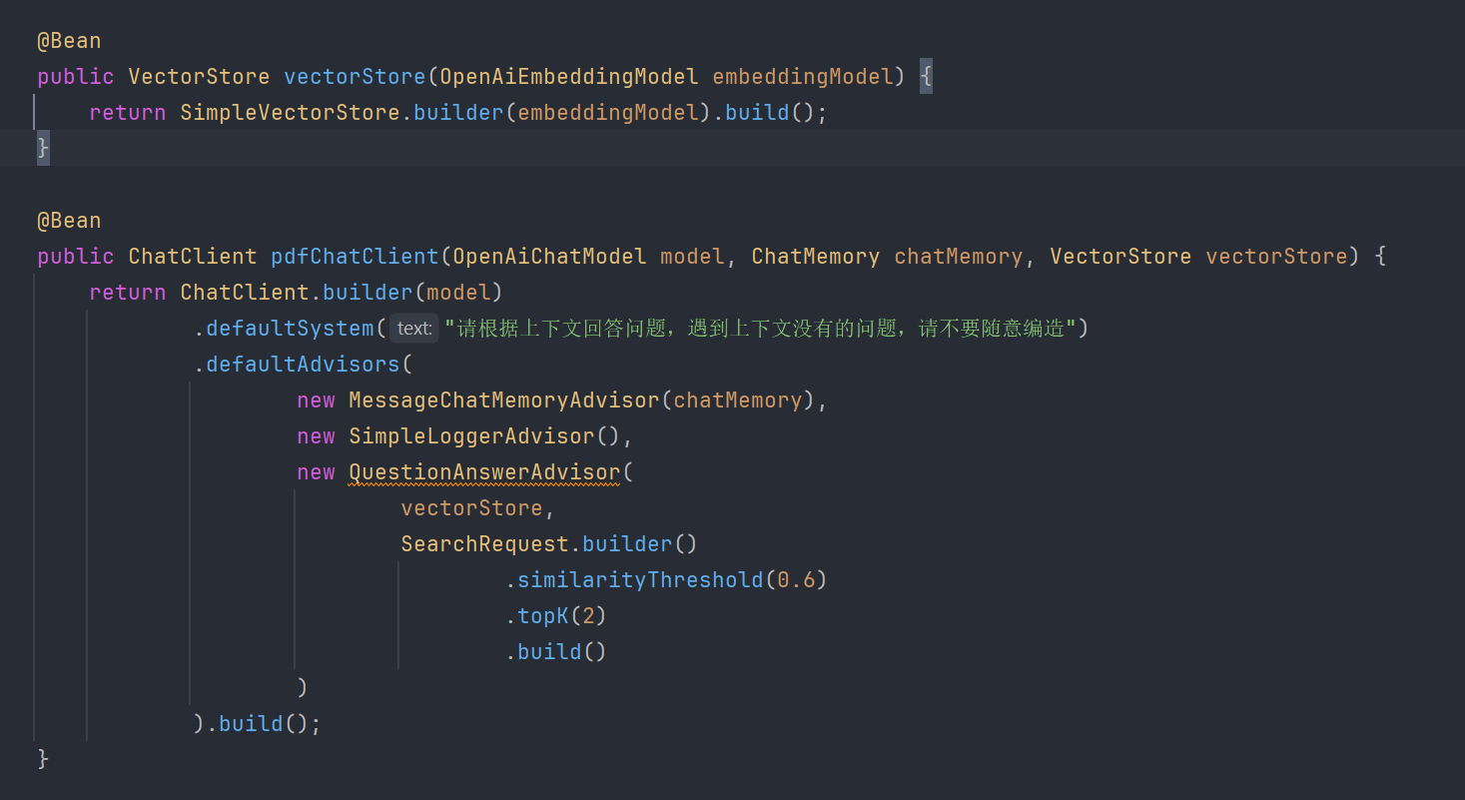
Task: Click the 'text:' parameter name hint
Action: (414, 329)
